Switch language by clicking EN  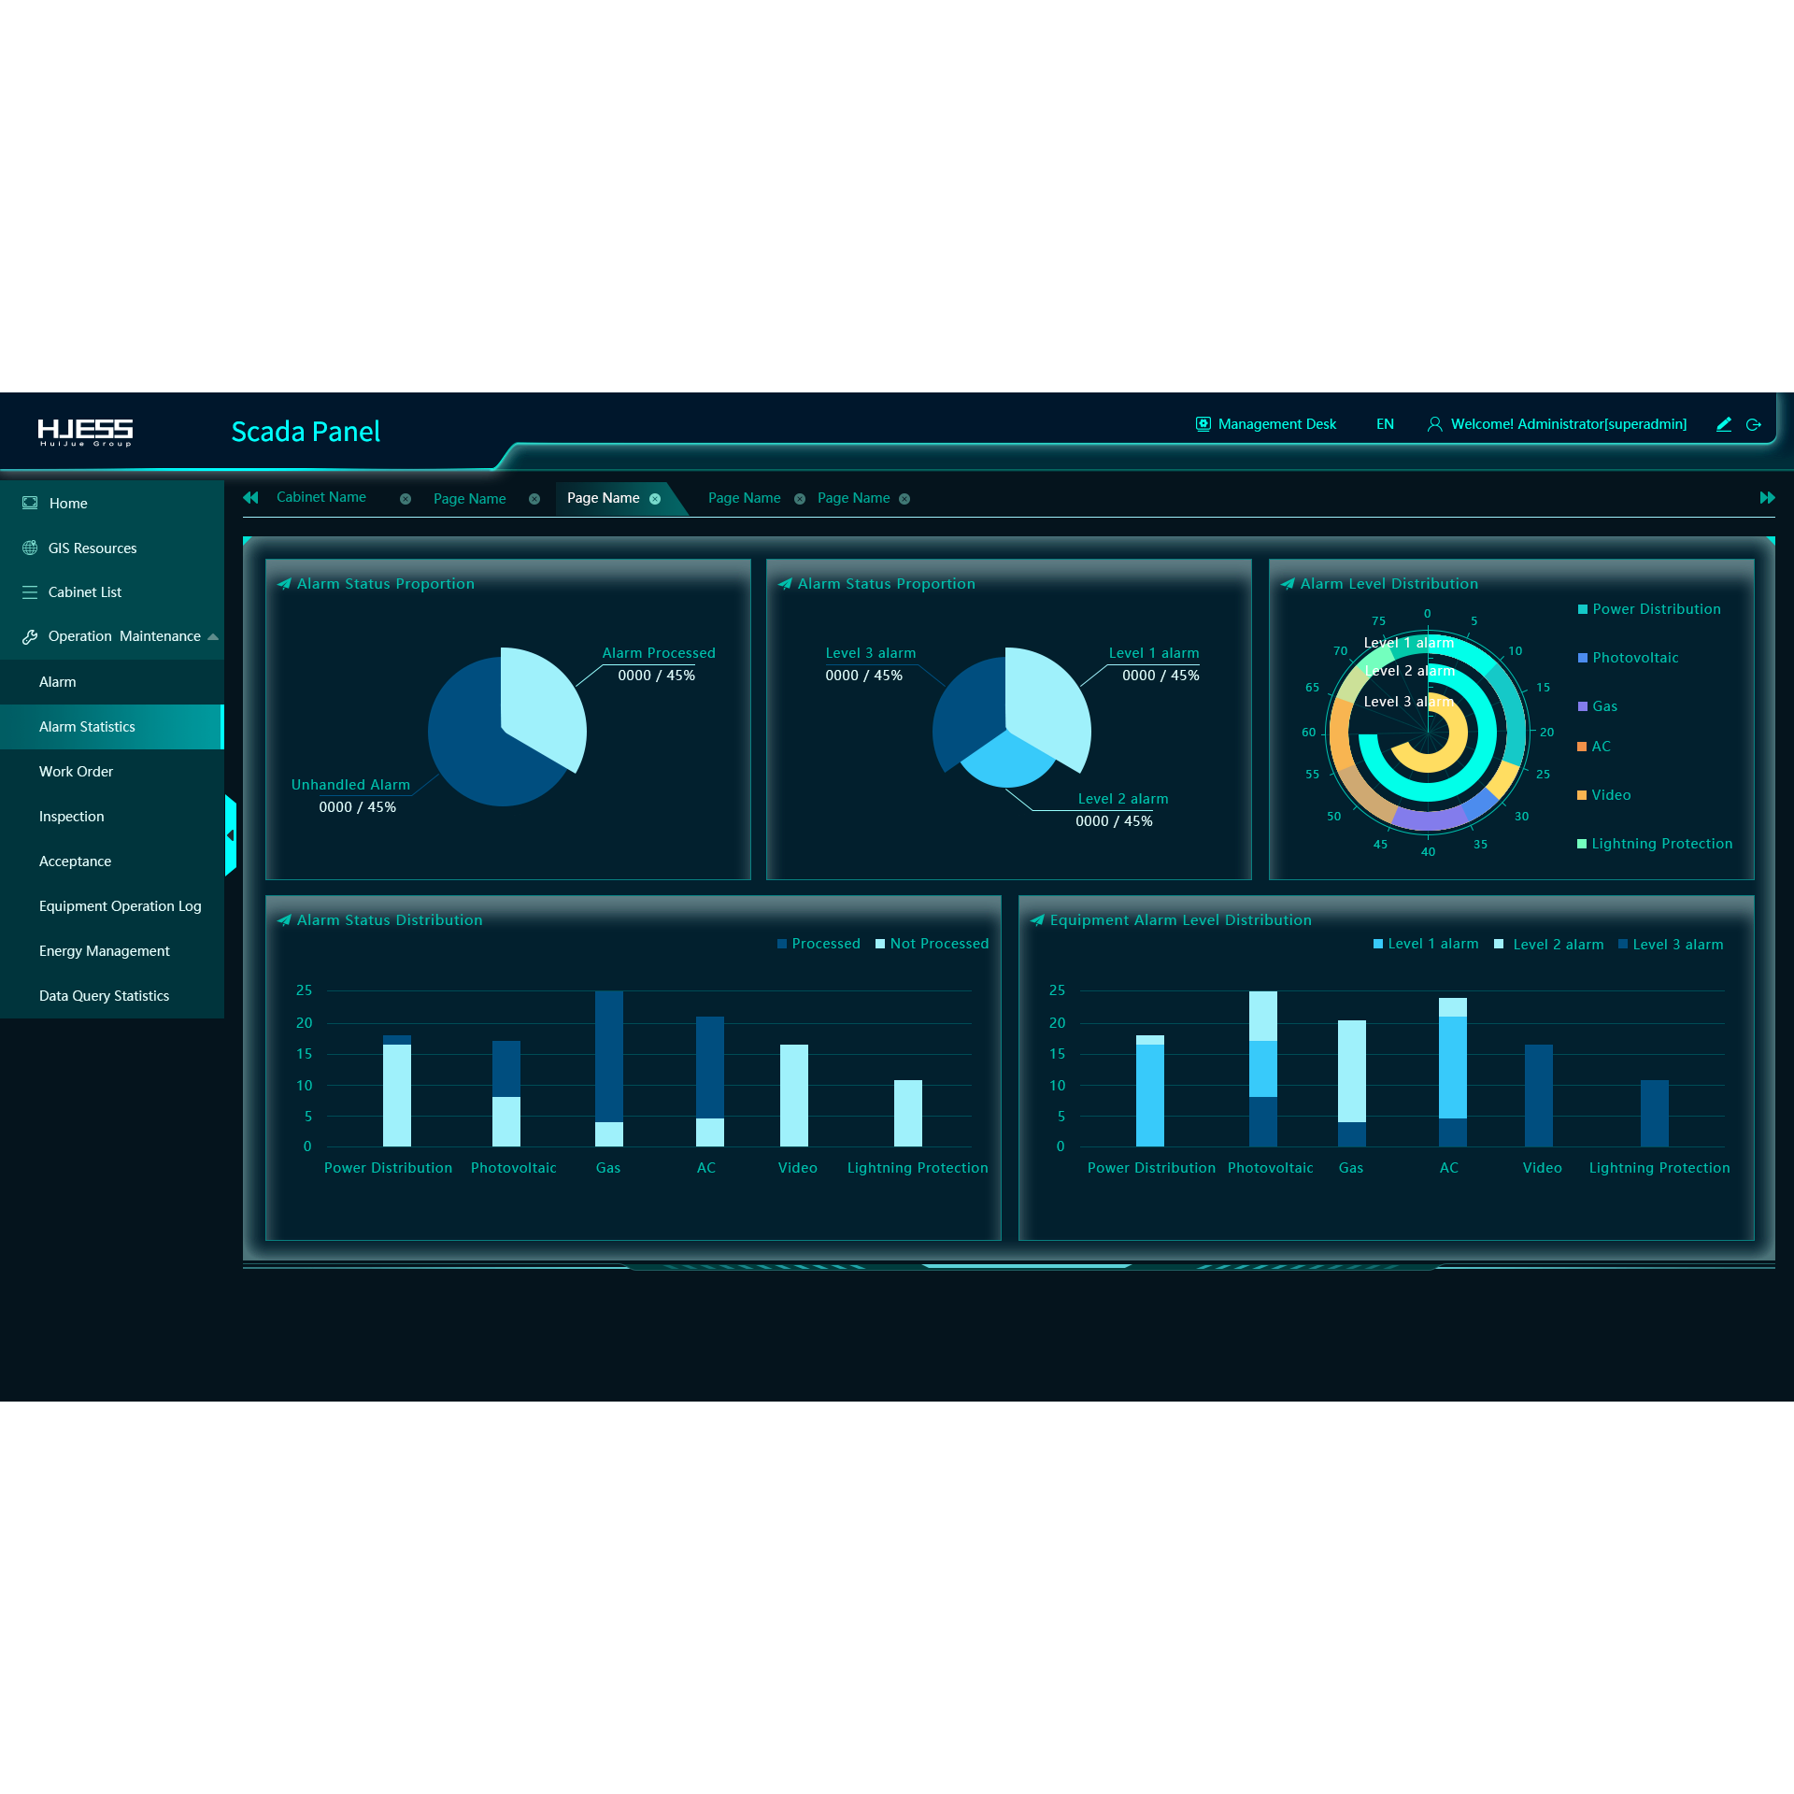[1385, 423]
